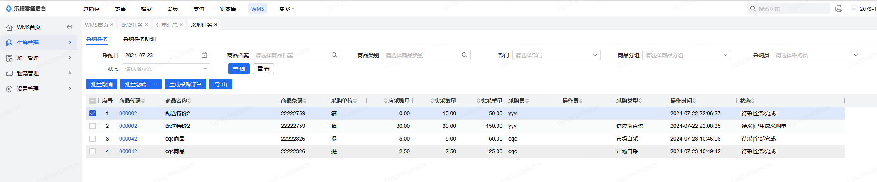
Task: Click the search icon in 商品类别 field
Action: 464,55
